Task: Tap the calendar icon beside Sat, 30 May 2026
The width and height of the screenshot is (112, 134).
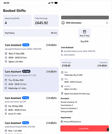Action: point(6,106)
